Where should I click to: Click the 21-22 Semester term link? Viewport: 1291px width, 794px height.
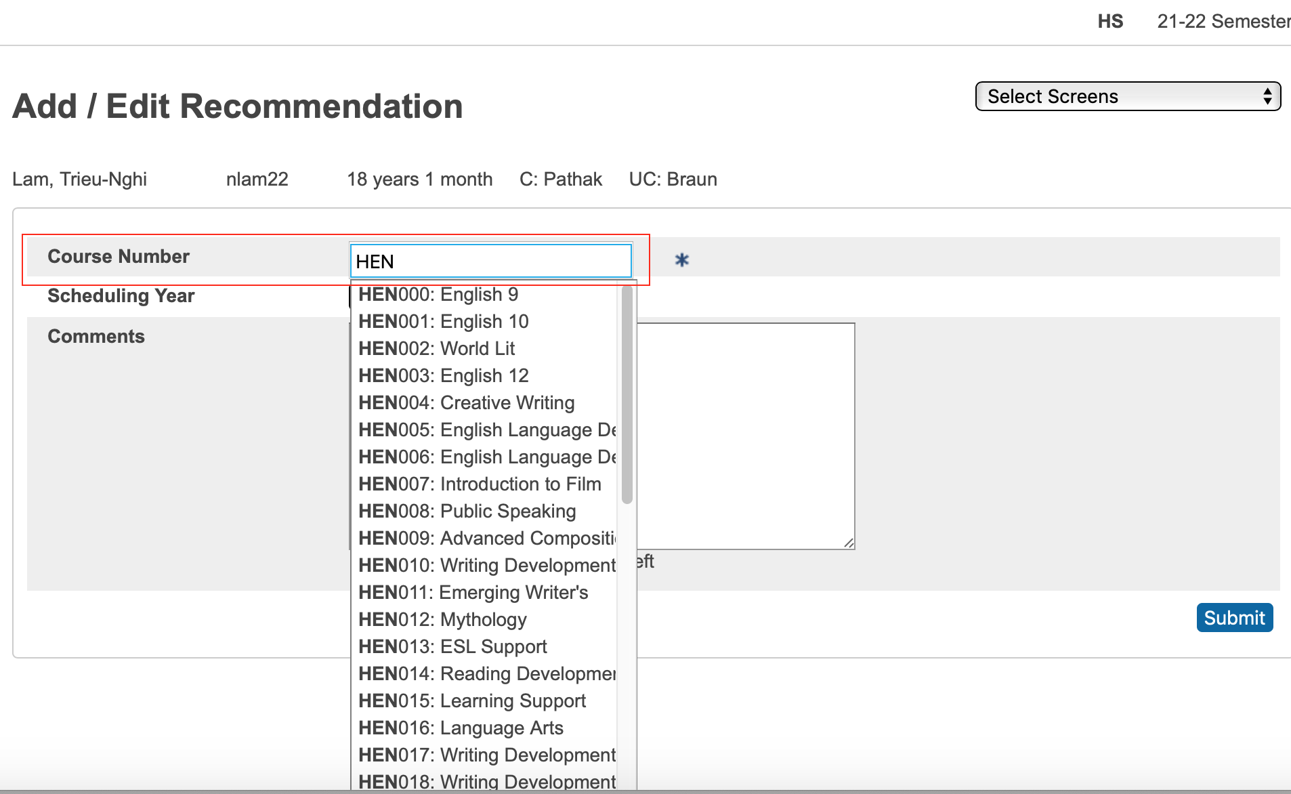1223,22
